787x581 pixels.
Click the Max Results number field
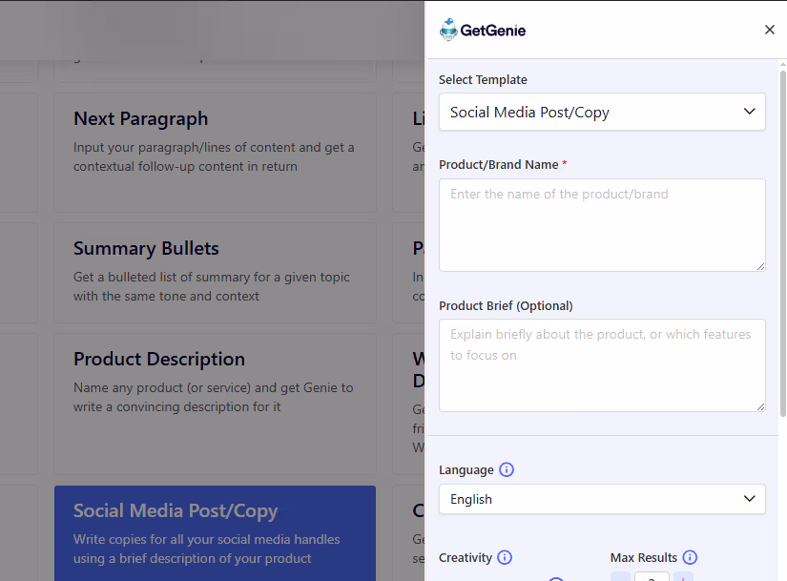652,578
